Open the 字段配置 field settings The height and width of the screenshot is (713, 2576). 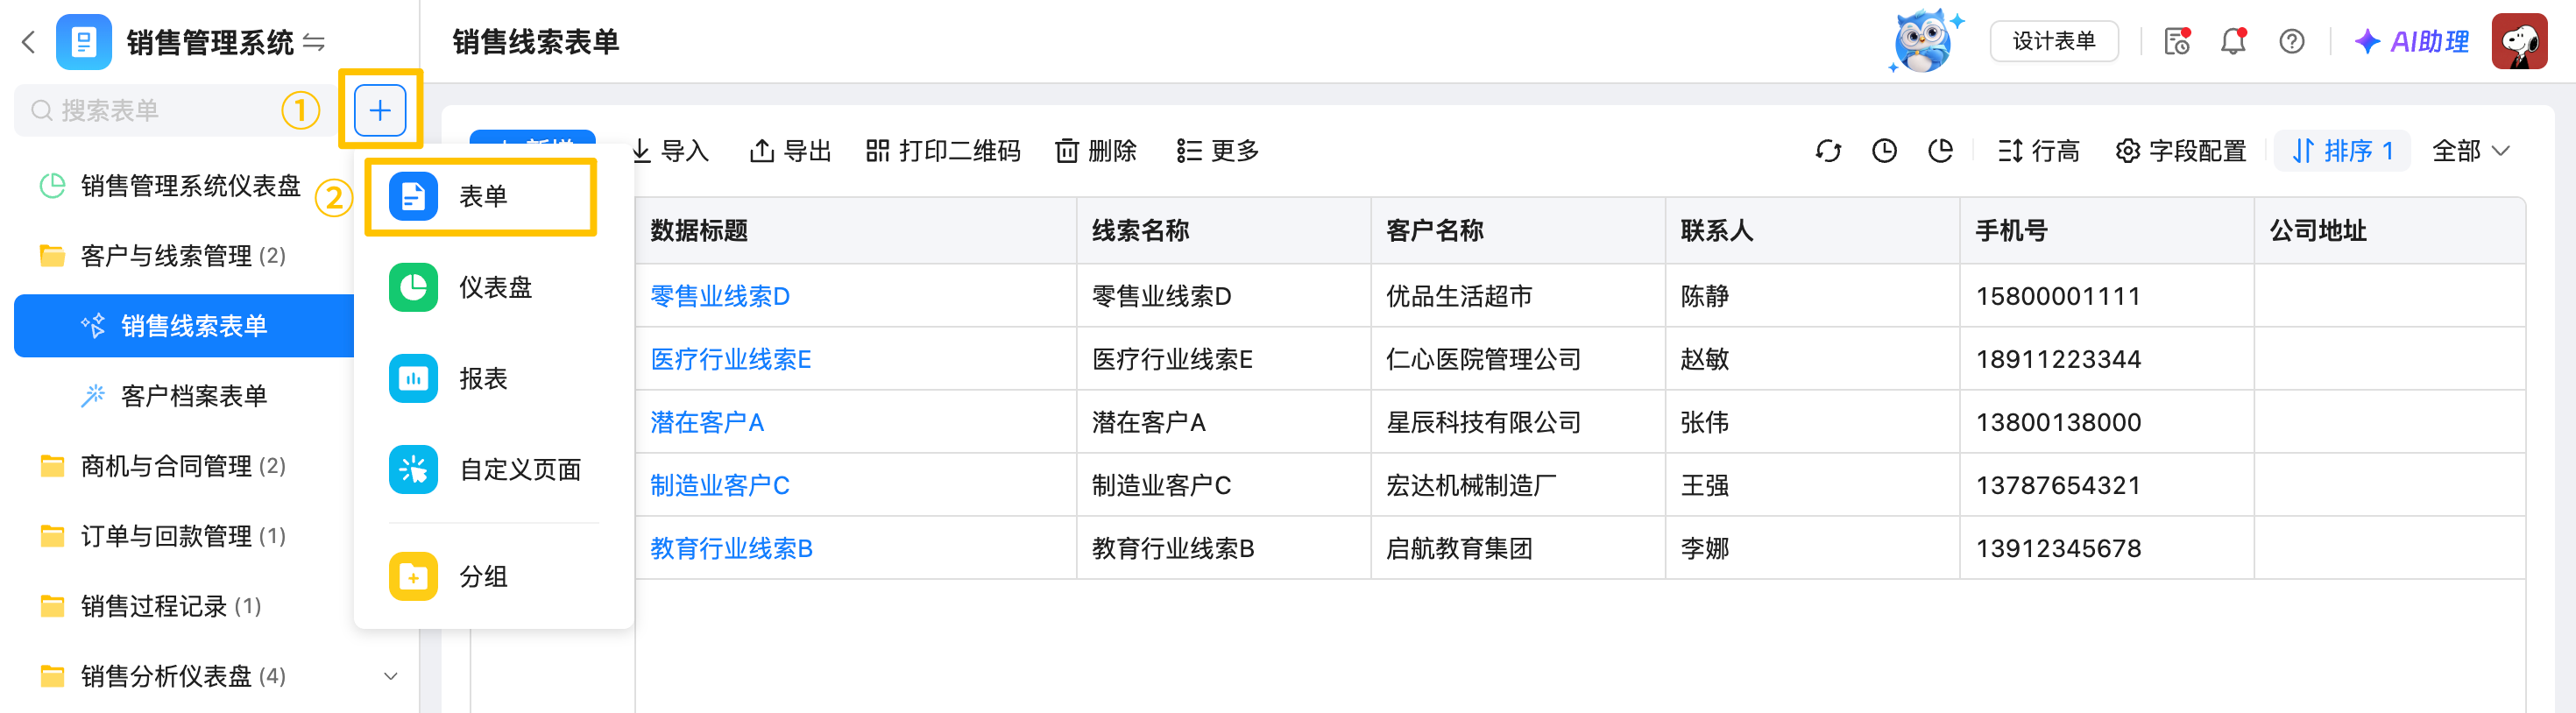point(2181,151)
